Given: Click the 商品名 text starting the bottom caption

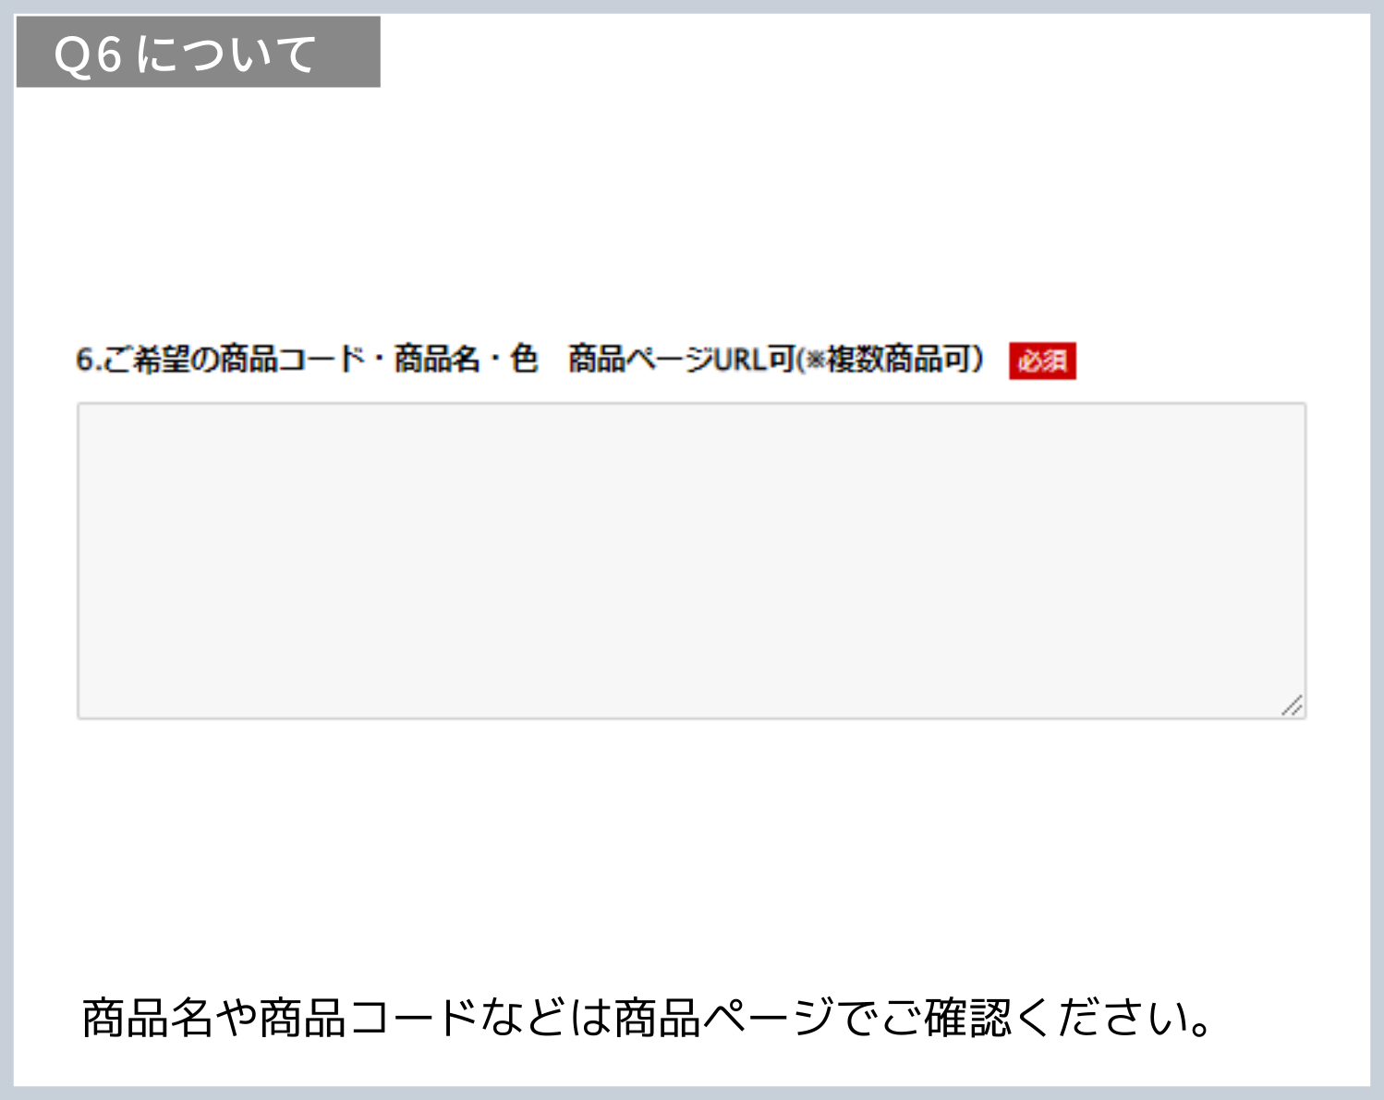Looking at the screenshot, I should 148,1018.
